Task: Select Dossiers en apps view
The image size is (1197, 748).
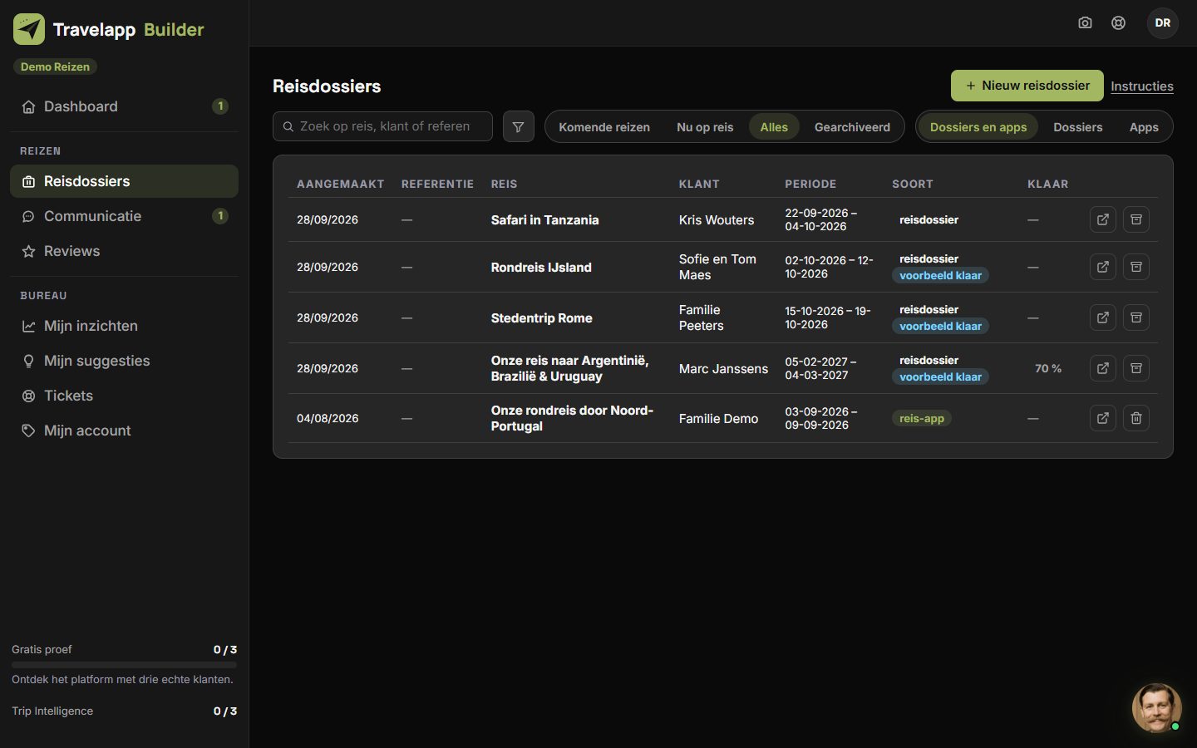Action: (978, 127)
